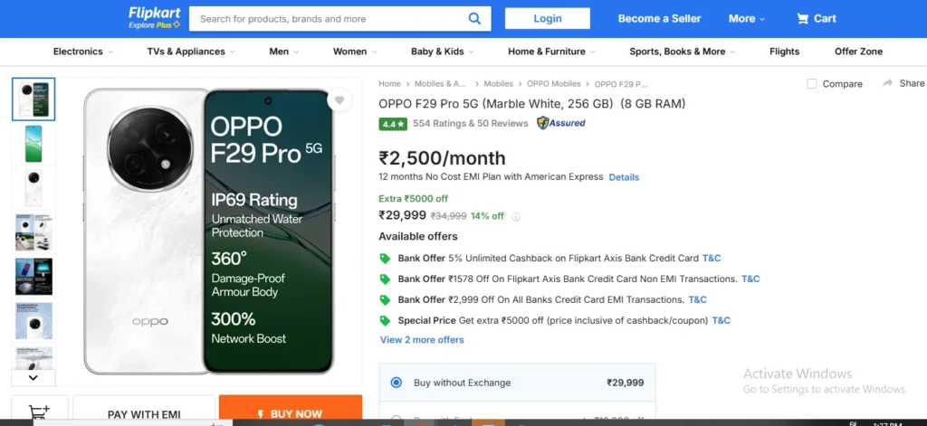The image size is (927, 426).
Task: Open the Flights menu item
Action: click(x=784, y=52)
